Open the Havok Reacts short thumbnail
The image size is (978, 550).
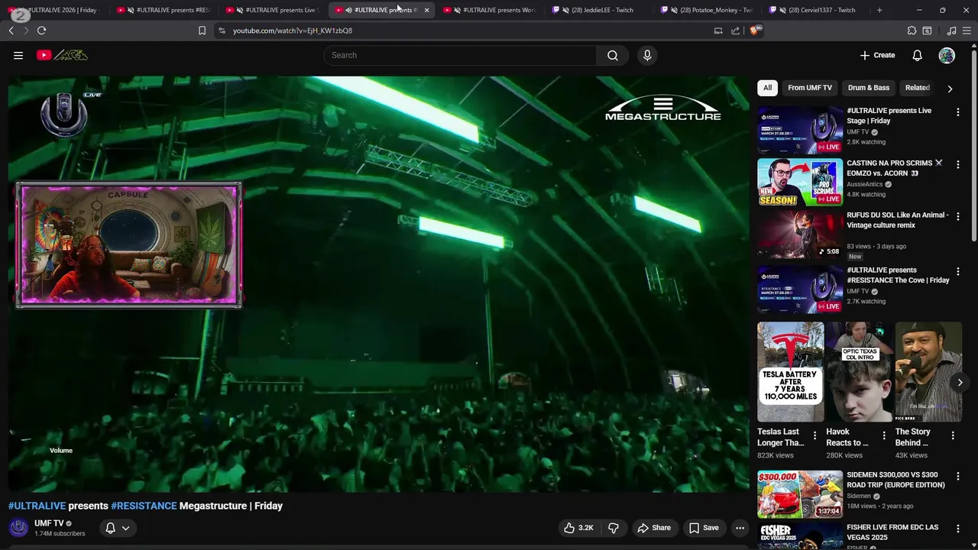coord(860,372)
